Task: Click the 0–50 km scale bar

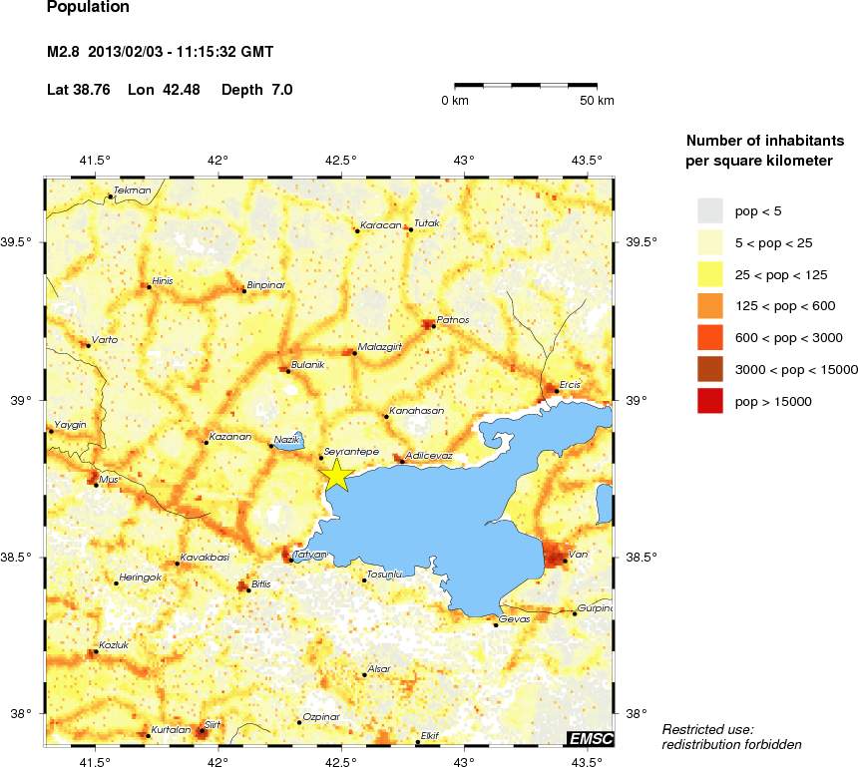Action: tap(526, 87)
